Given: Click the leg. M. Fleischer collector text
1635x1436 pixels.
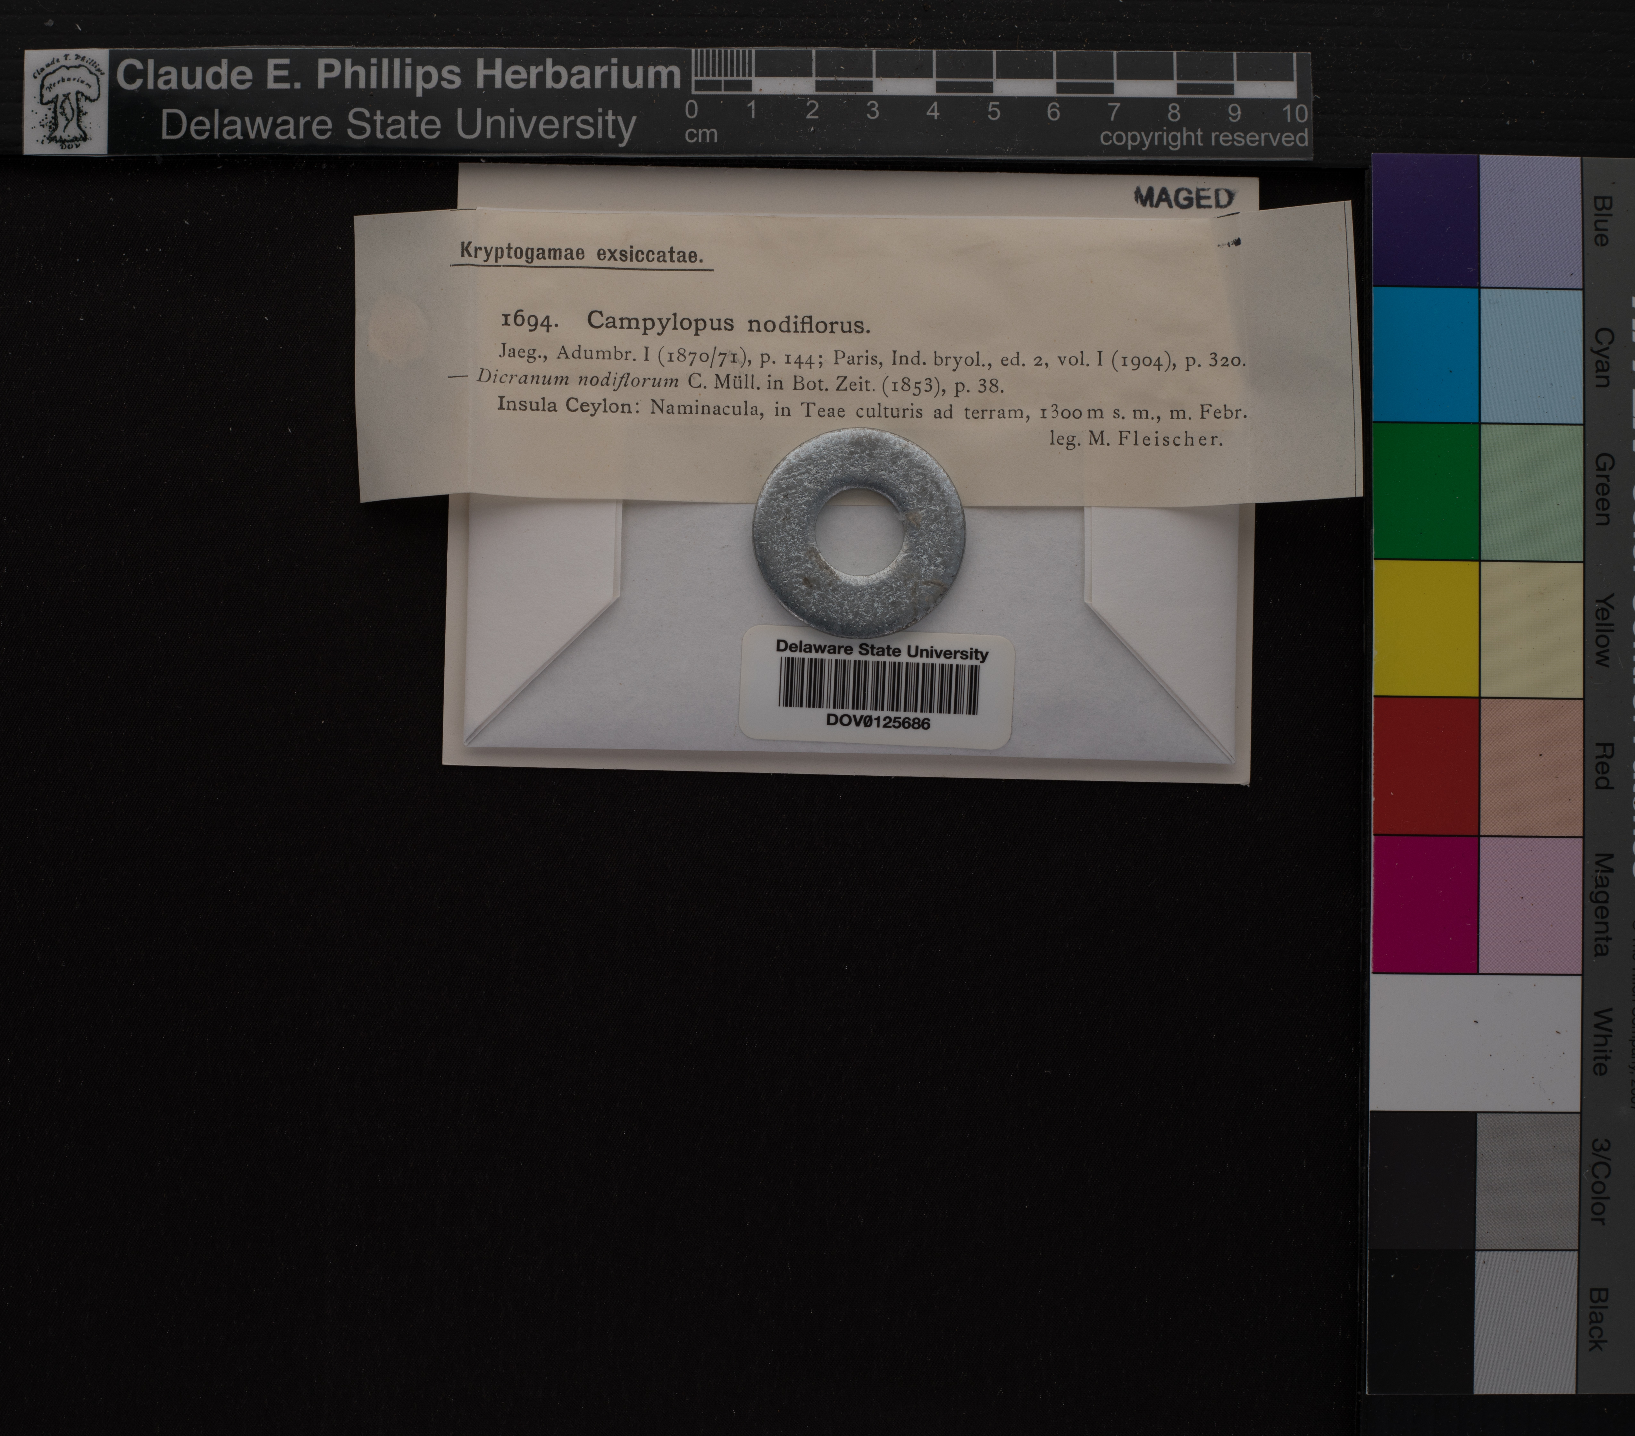Looking at the screenshot, I should tap(1135, 439).
